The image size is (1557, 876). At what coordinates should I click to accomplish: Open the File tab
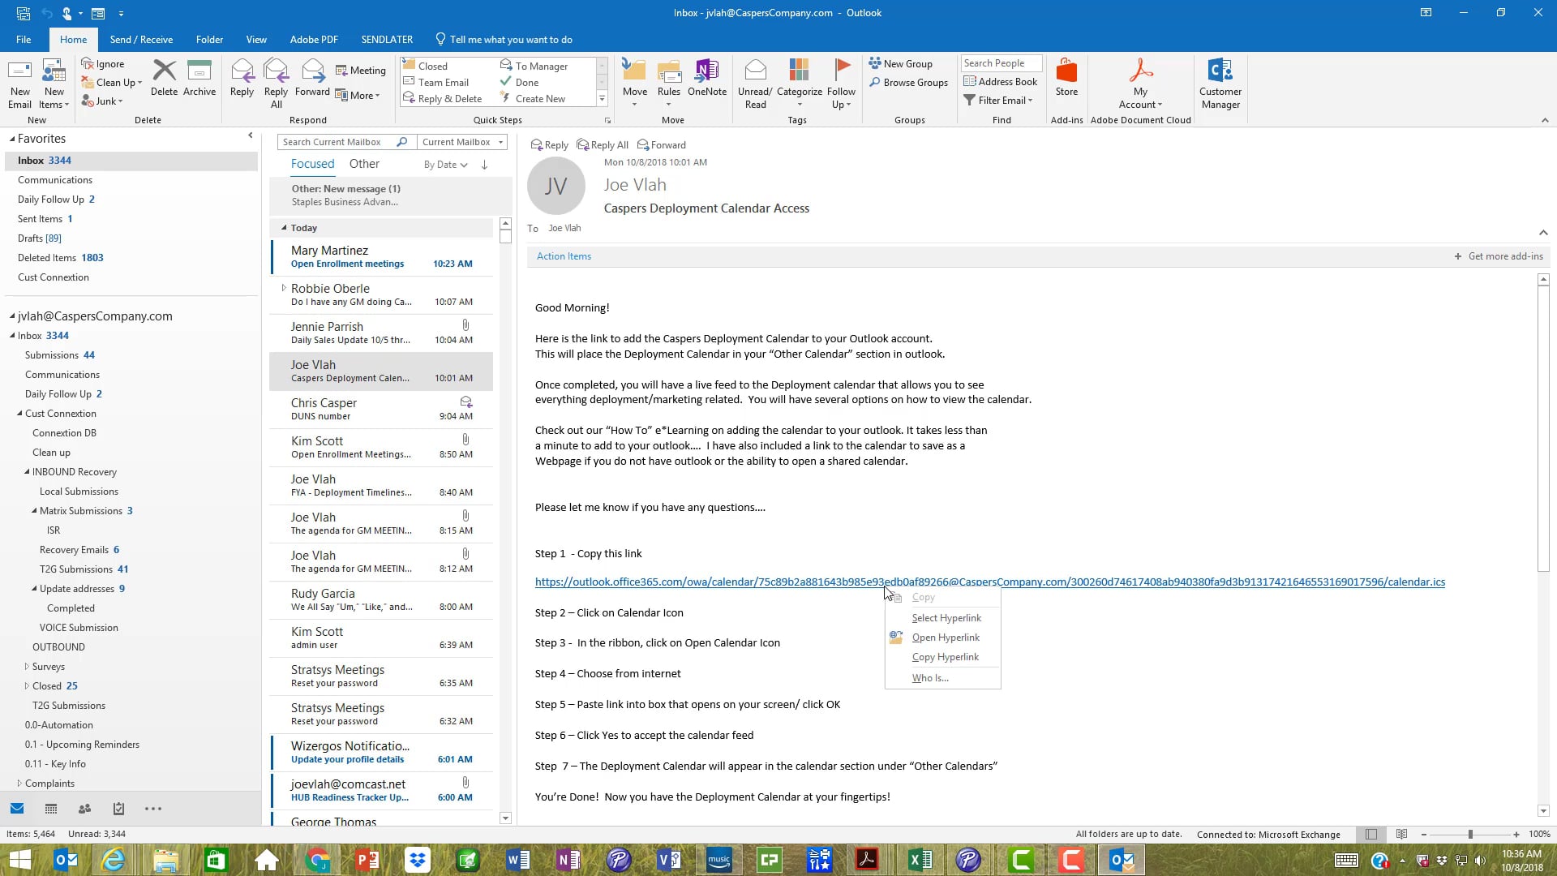(x=24, y=39)
